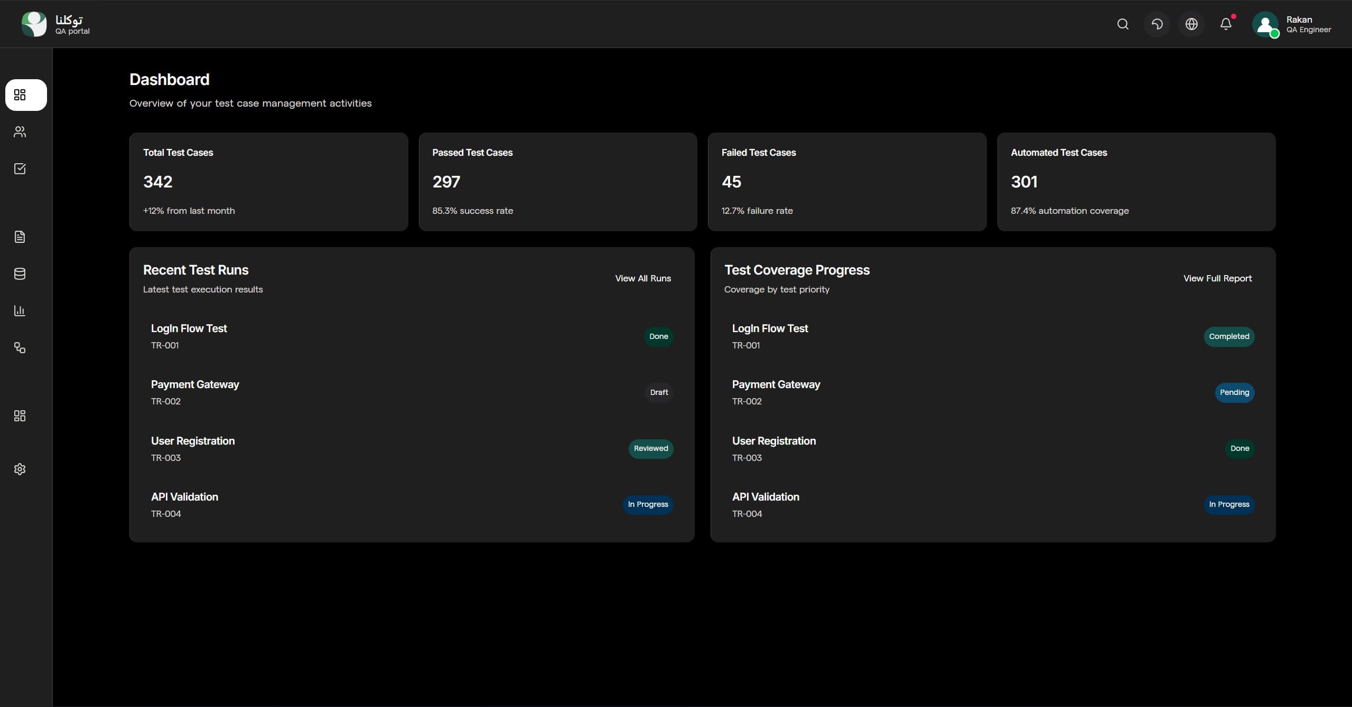Click the View All Runs link
The height and width of the screenshot is (707, 1352).
tap(642, 278)
